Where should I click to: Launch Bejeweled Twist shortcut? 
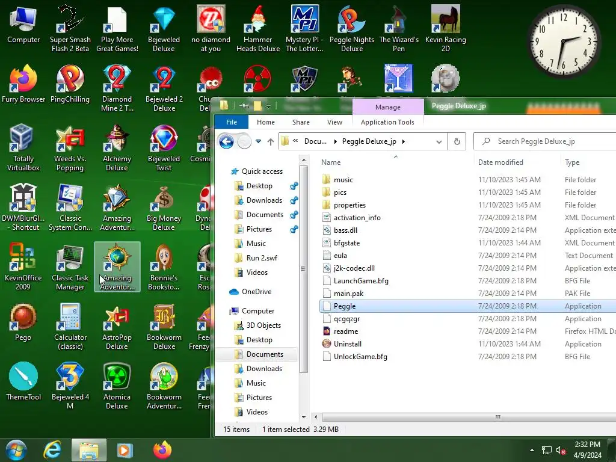click(x=164, y=148)
